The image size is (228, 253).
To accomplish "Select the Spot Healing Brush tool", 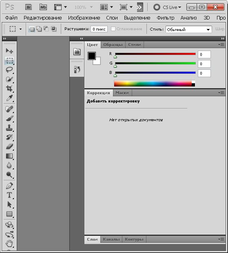I will tap(9, 109).
